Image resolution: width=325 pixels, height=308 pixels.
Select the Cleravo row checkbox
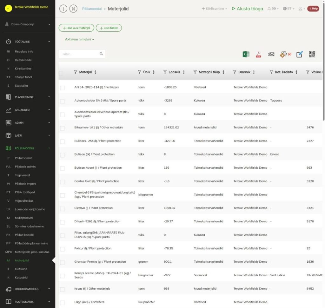62,209
